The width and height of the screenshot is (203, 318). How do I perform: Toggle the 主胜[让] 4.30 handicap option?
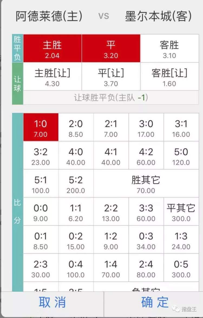point(53,76)
